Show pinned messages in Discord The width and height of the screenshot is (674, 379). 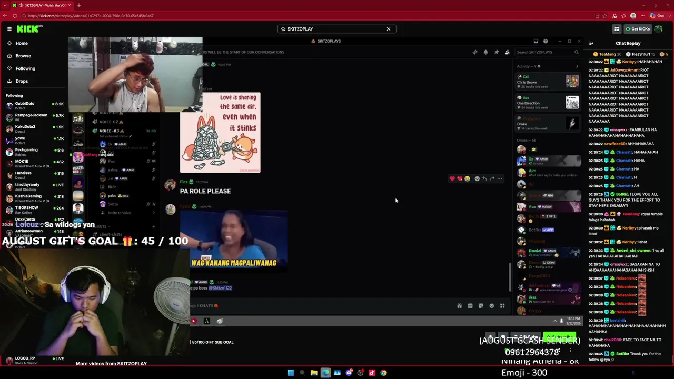click(x=496, y=52)
